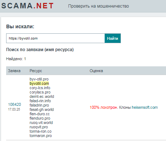Image resolution: width=166 pixels, height=141 pixels.
Task: Select the resource flenduro.pro
Action: pos(40,118)
